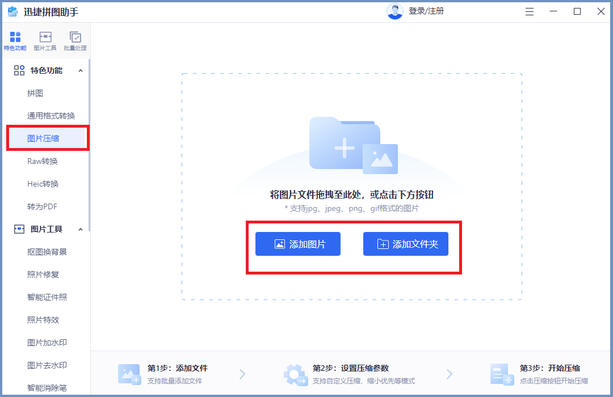613x397 pixels.
Task: Click the chevron arrow between step 2 and 3
Action: coord(450,374)
